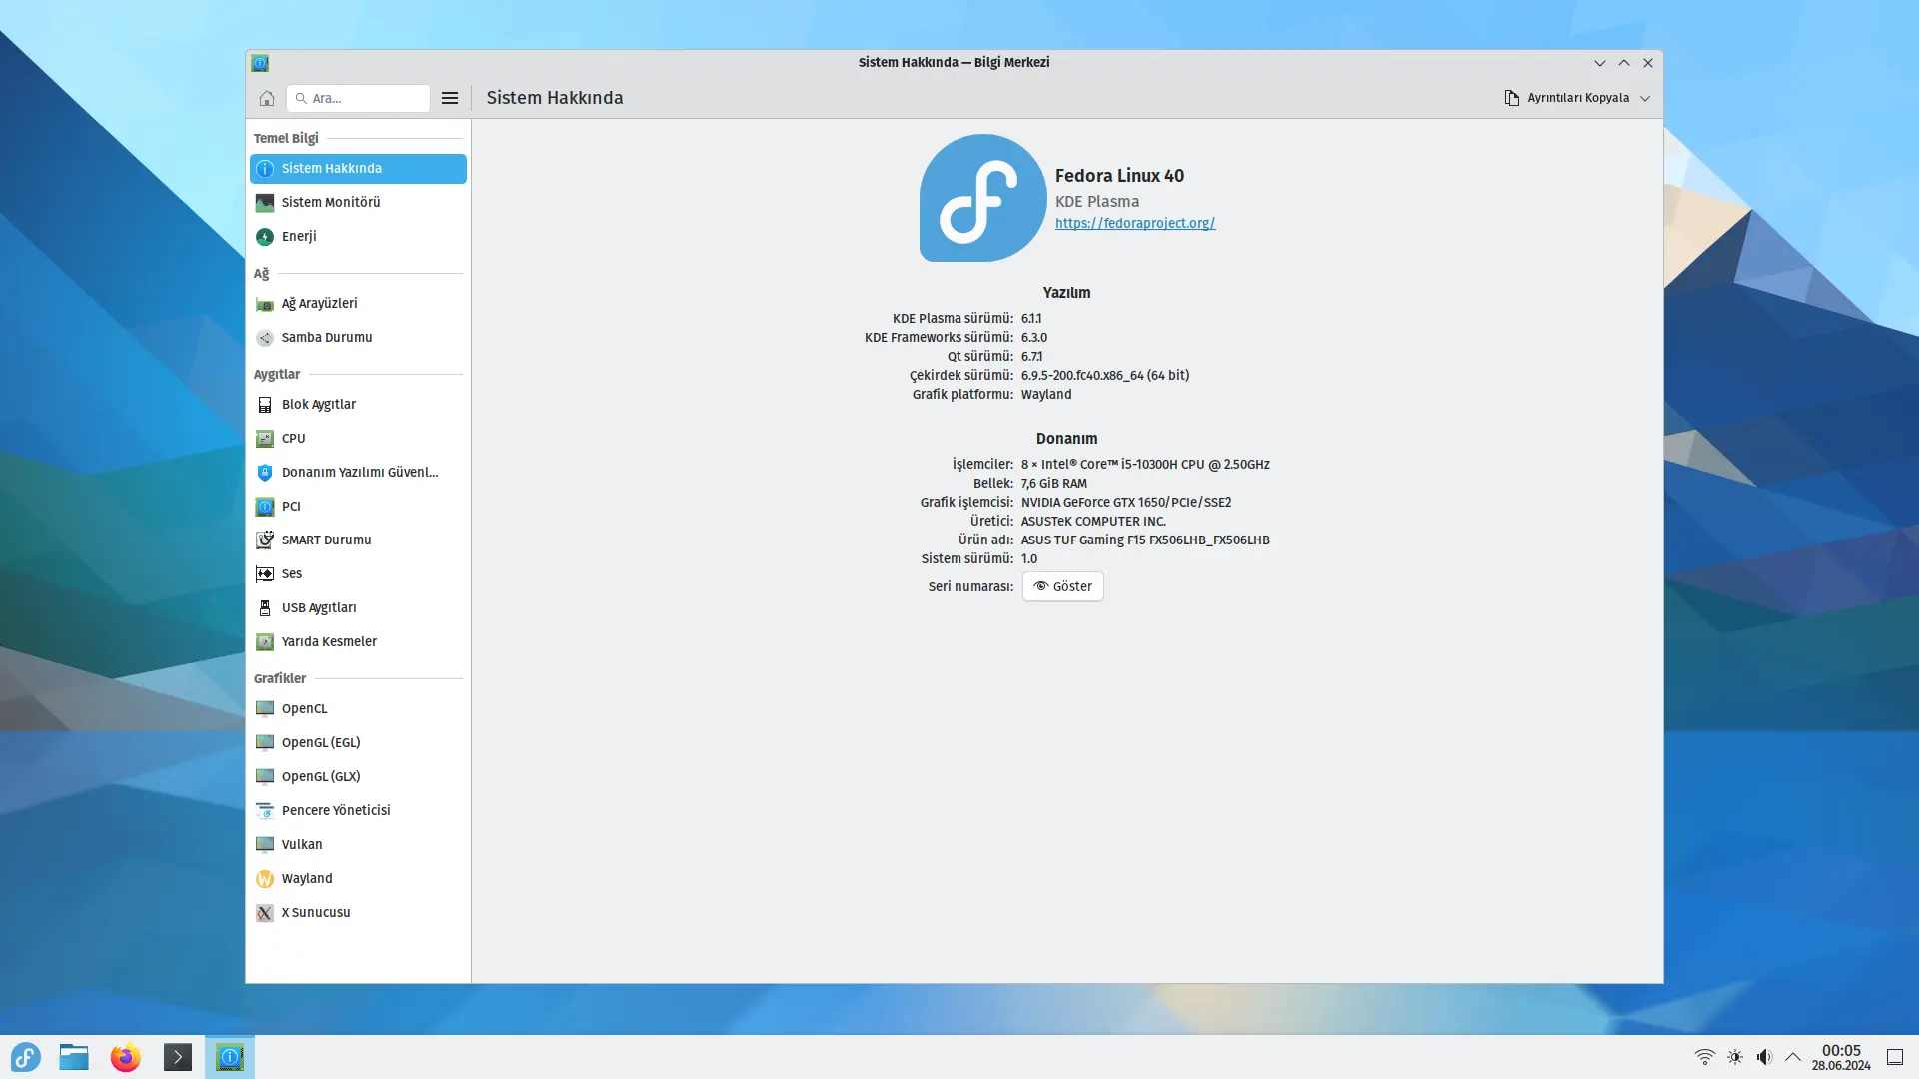Click the Ses audio icon
This screenshot has width=1919, height=1079.
pyautogui.click(x=265, y=574)
